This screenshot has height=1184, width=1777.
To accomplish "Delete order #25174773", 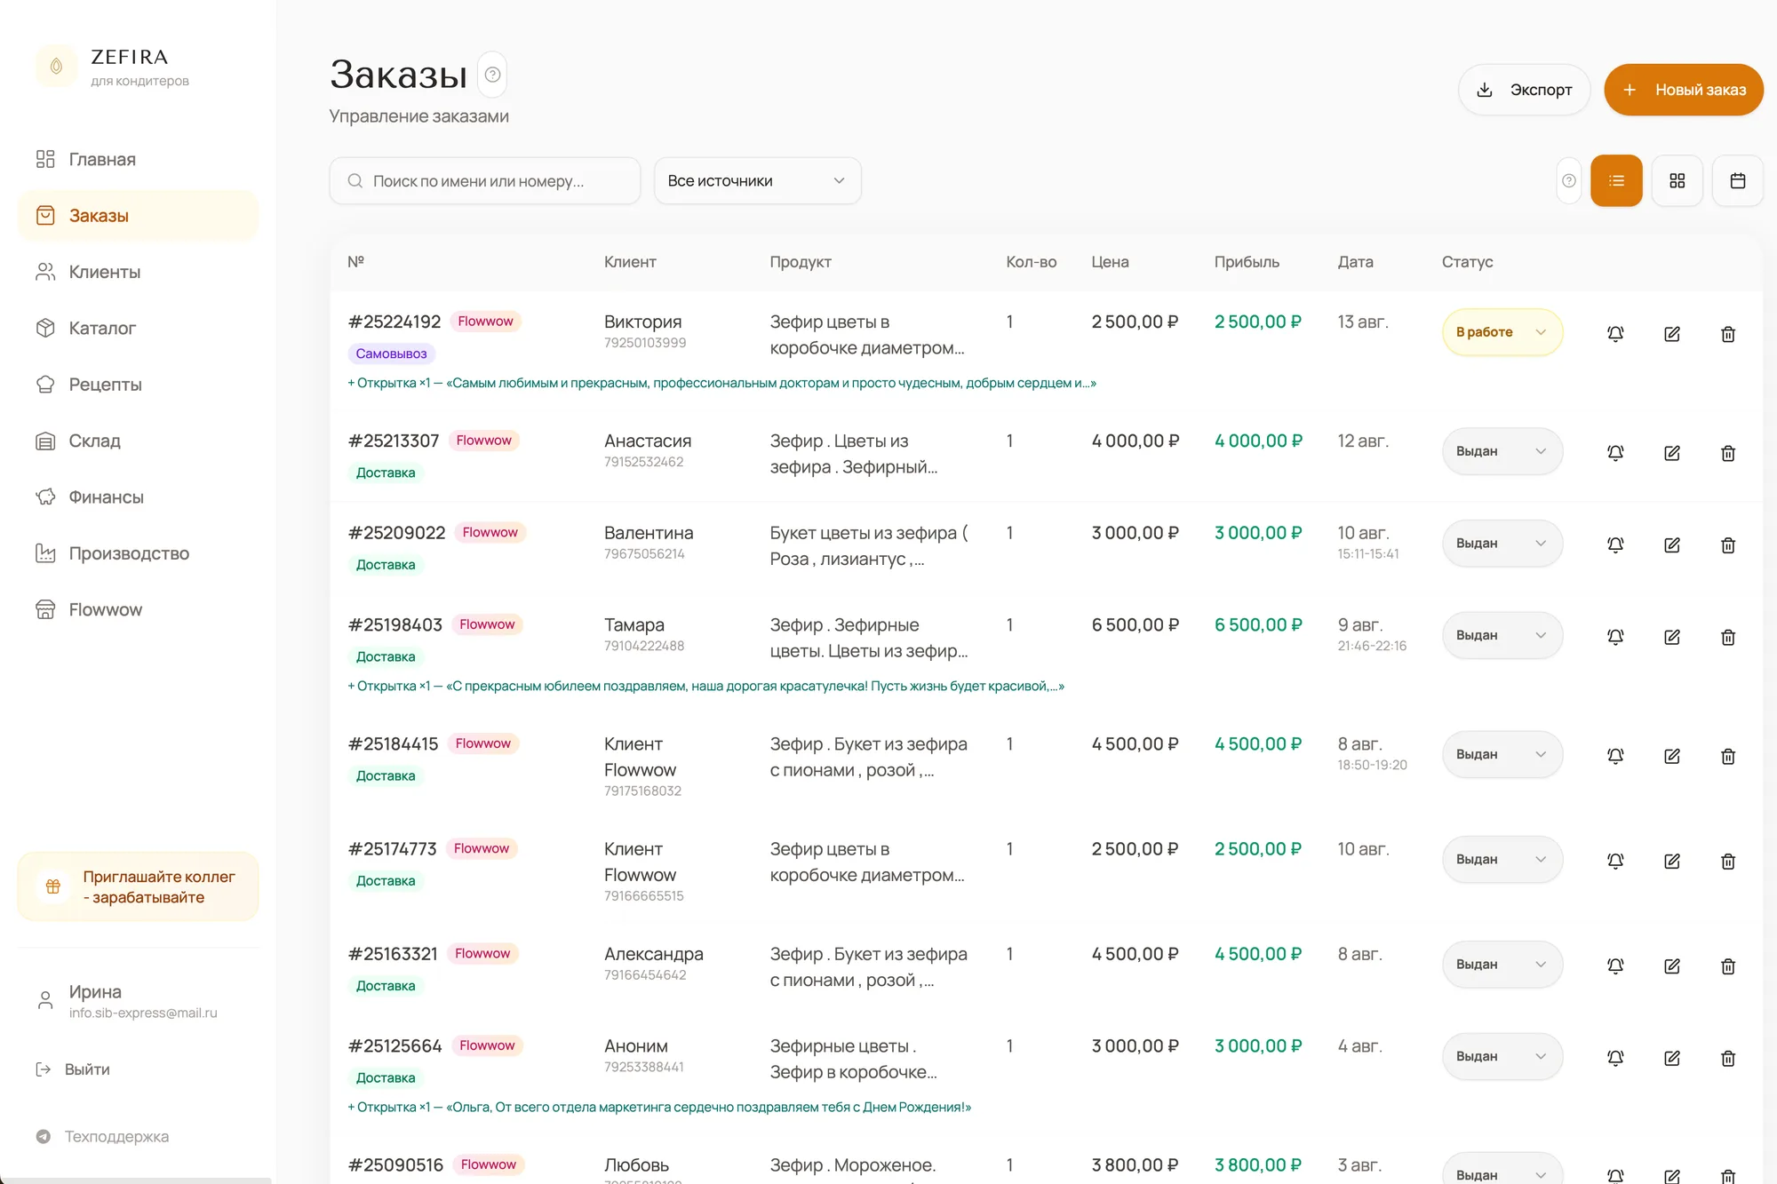I will click(x=1728, y=861).
